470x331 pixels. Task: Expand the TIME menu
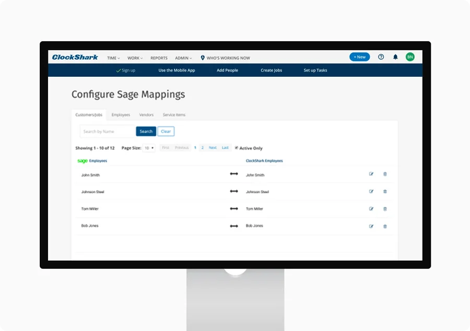(x=113, y=58)
